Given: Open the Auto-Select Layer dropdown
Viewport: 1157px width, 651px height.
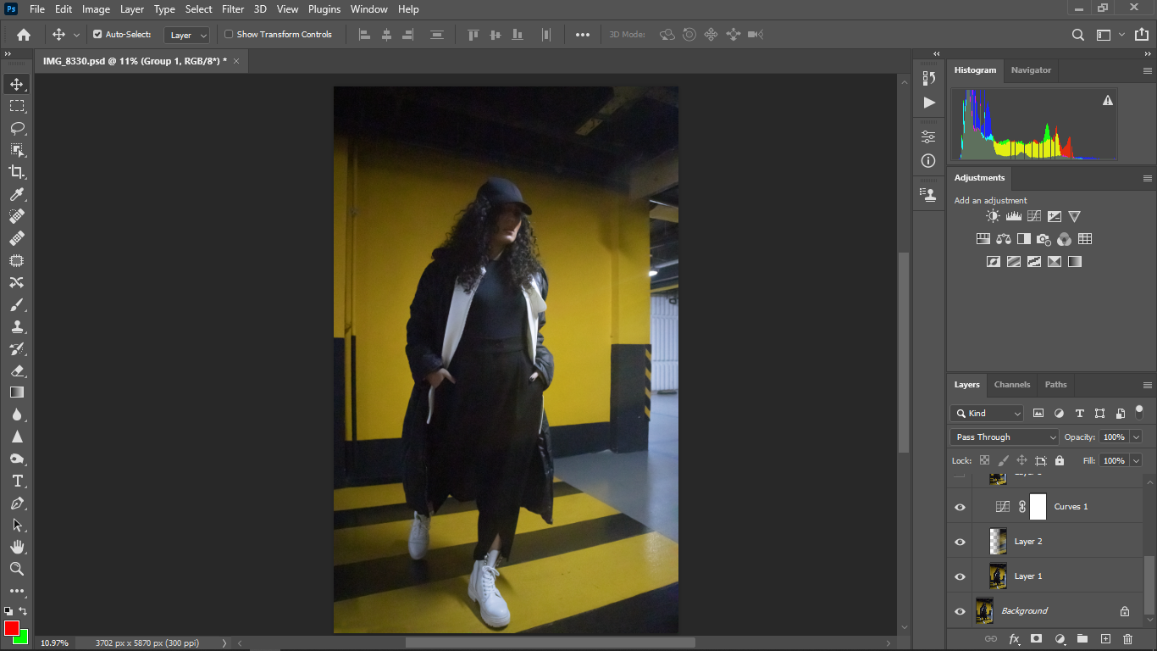Looking at the screenshot, I should click(x=186, y=35).
